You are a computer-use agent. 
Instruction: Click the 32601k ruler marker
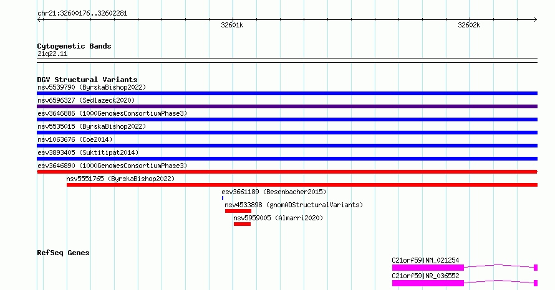(x=232, y=25)
